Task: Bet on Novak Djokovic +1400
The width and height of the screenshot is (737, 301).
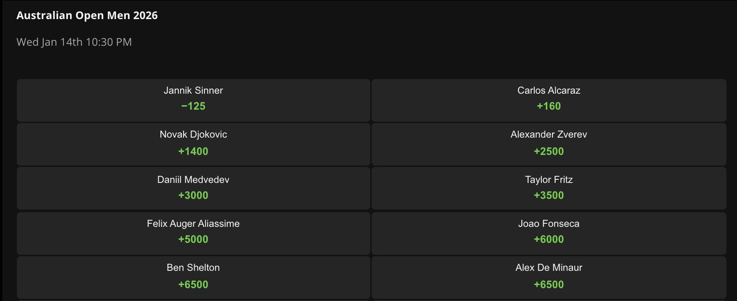Action: coord(193,144)
